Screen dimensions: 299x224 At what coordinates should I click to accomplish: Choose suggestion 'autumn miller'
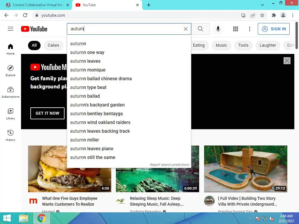coord(129,140)
